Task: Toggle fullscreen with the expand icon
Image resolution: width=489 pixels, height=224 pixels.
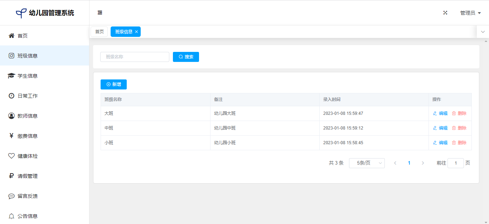Action: [x=445, y=13]
